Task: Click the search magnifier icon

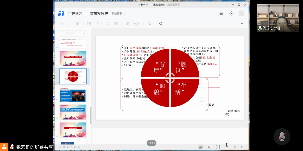Action: point(161,24)
